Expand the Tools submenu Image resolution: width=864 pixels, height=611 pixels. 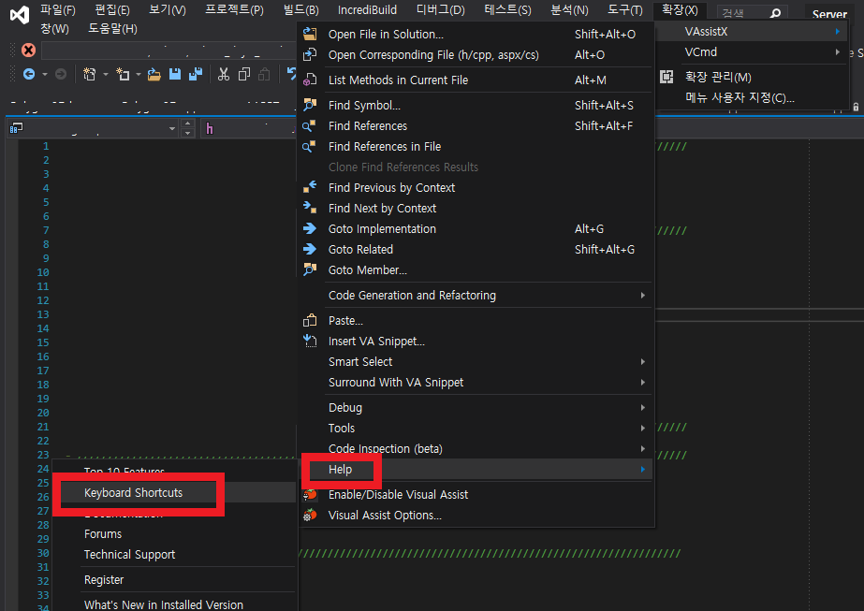click(x=642, y=429)
